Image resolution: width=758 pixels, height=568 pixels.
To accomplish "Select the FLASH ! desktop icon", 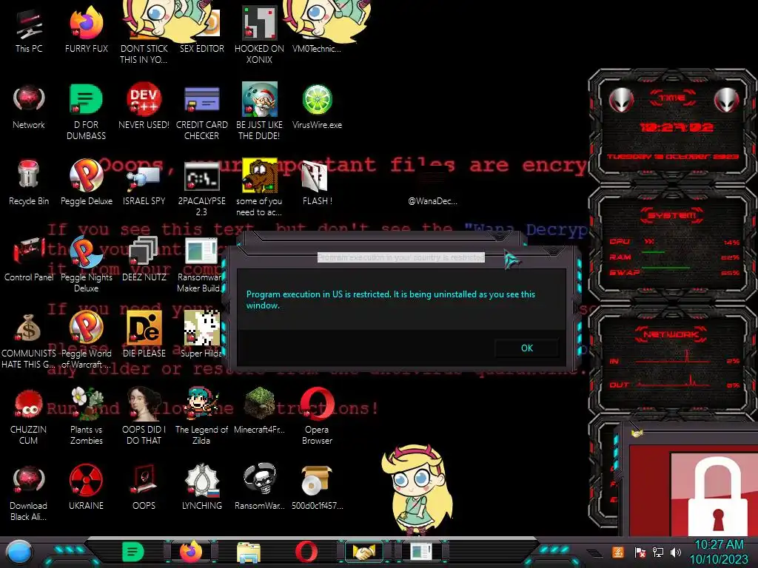I will [x=317, y=183].
